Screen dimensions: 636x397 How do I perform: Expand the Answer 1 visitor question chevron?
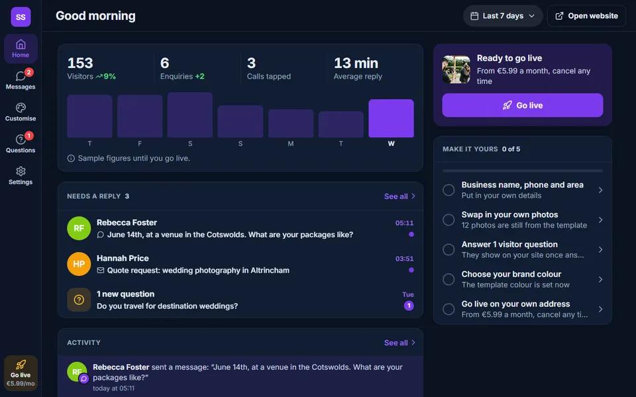tap(600, 249)
